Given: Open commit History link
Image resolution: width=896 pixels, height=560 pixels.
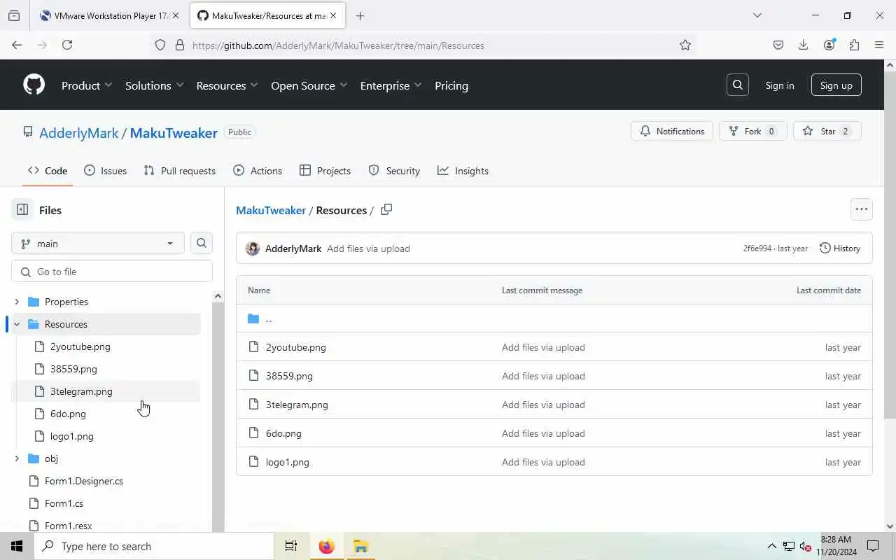Looking at the screenshot, I should point(840,248).
